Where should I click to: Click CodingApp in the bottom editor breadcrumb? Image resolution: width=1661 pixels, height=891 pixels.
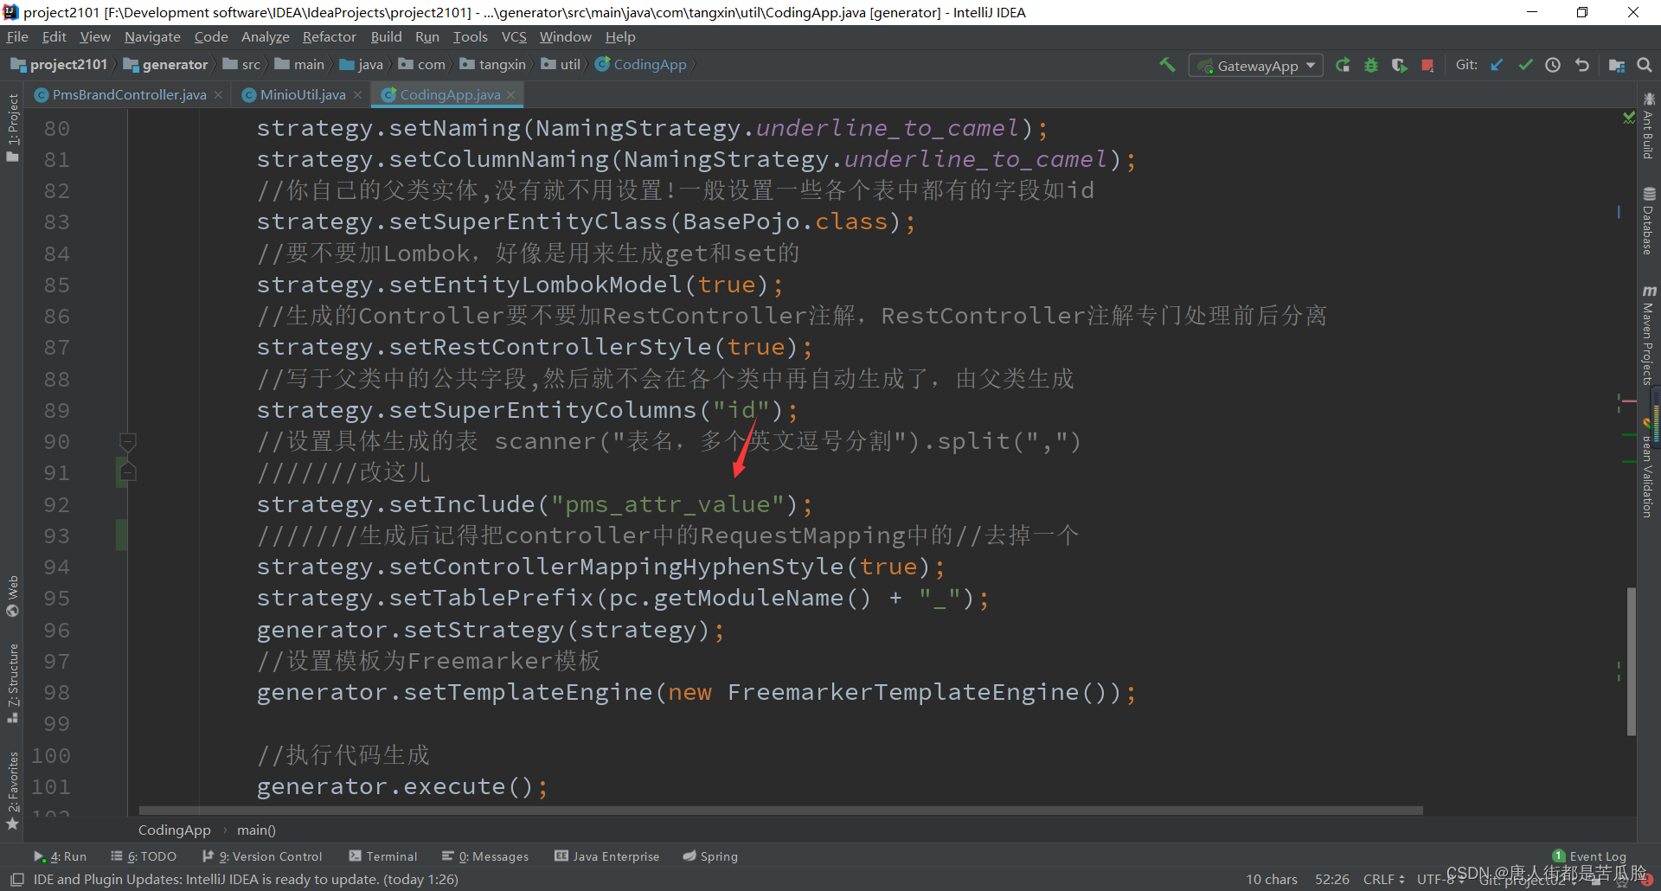(175, 830)
